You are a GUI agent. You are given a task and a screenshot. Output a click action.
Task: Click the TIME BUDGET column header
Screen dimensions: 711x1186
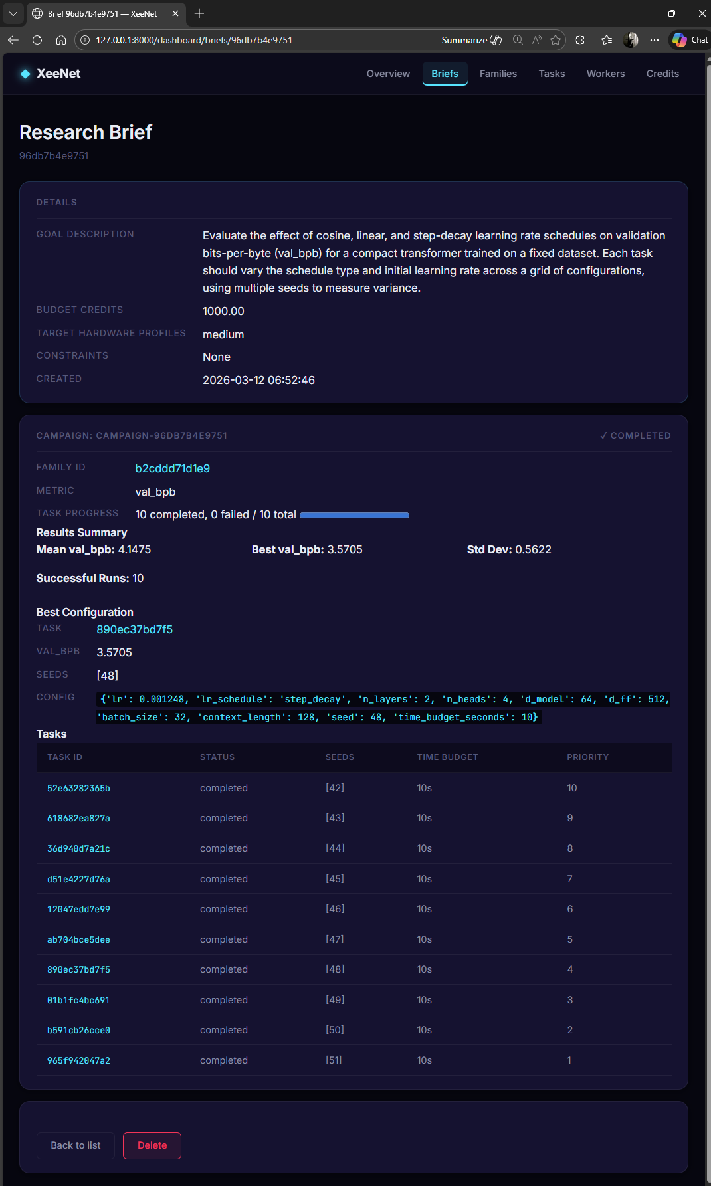[447, 757]
